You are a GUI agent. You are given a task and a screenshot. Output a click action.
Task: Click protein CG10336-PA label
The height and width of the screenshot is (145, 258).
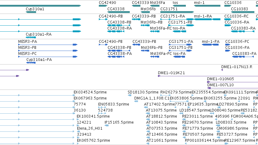click(x=237, y=48)
